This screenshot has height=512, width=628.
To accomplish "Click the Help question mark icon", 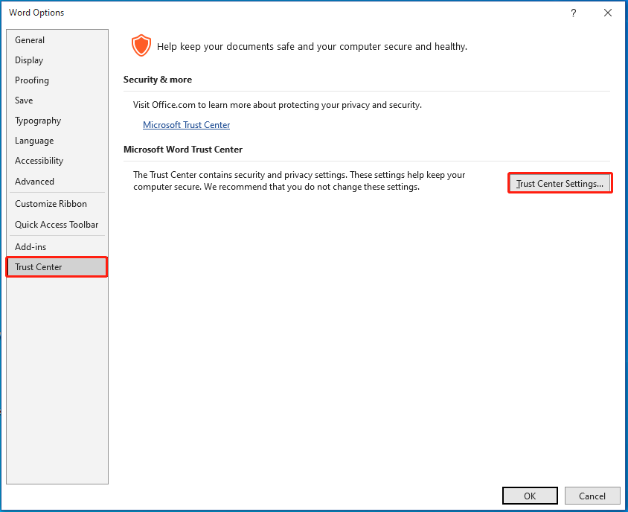I will (x=574, y=13).
